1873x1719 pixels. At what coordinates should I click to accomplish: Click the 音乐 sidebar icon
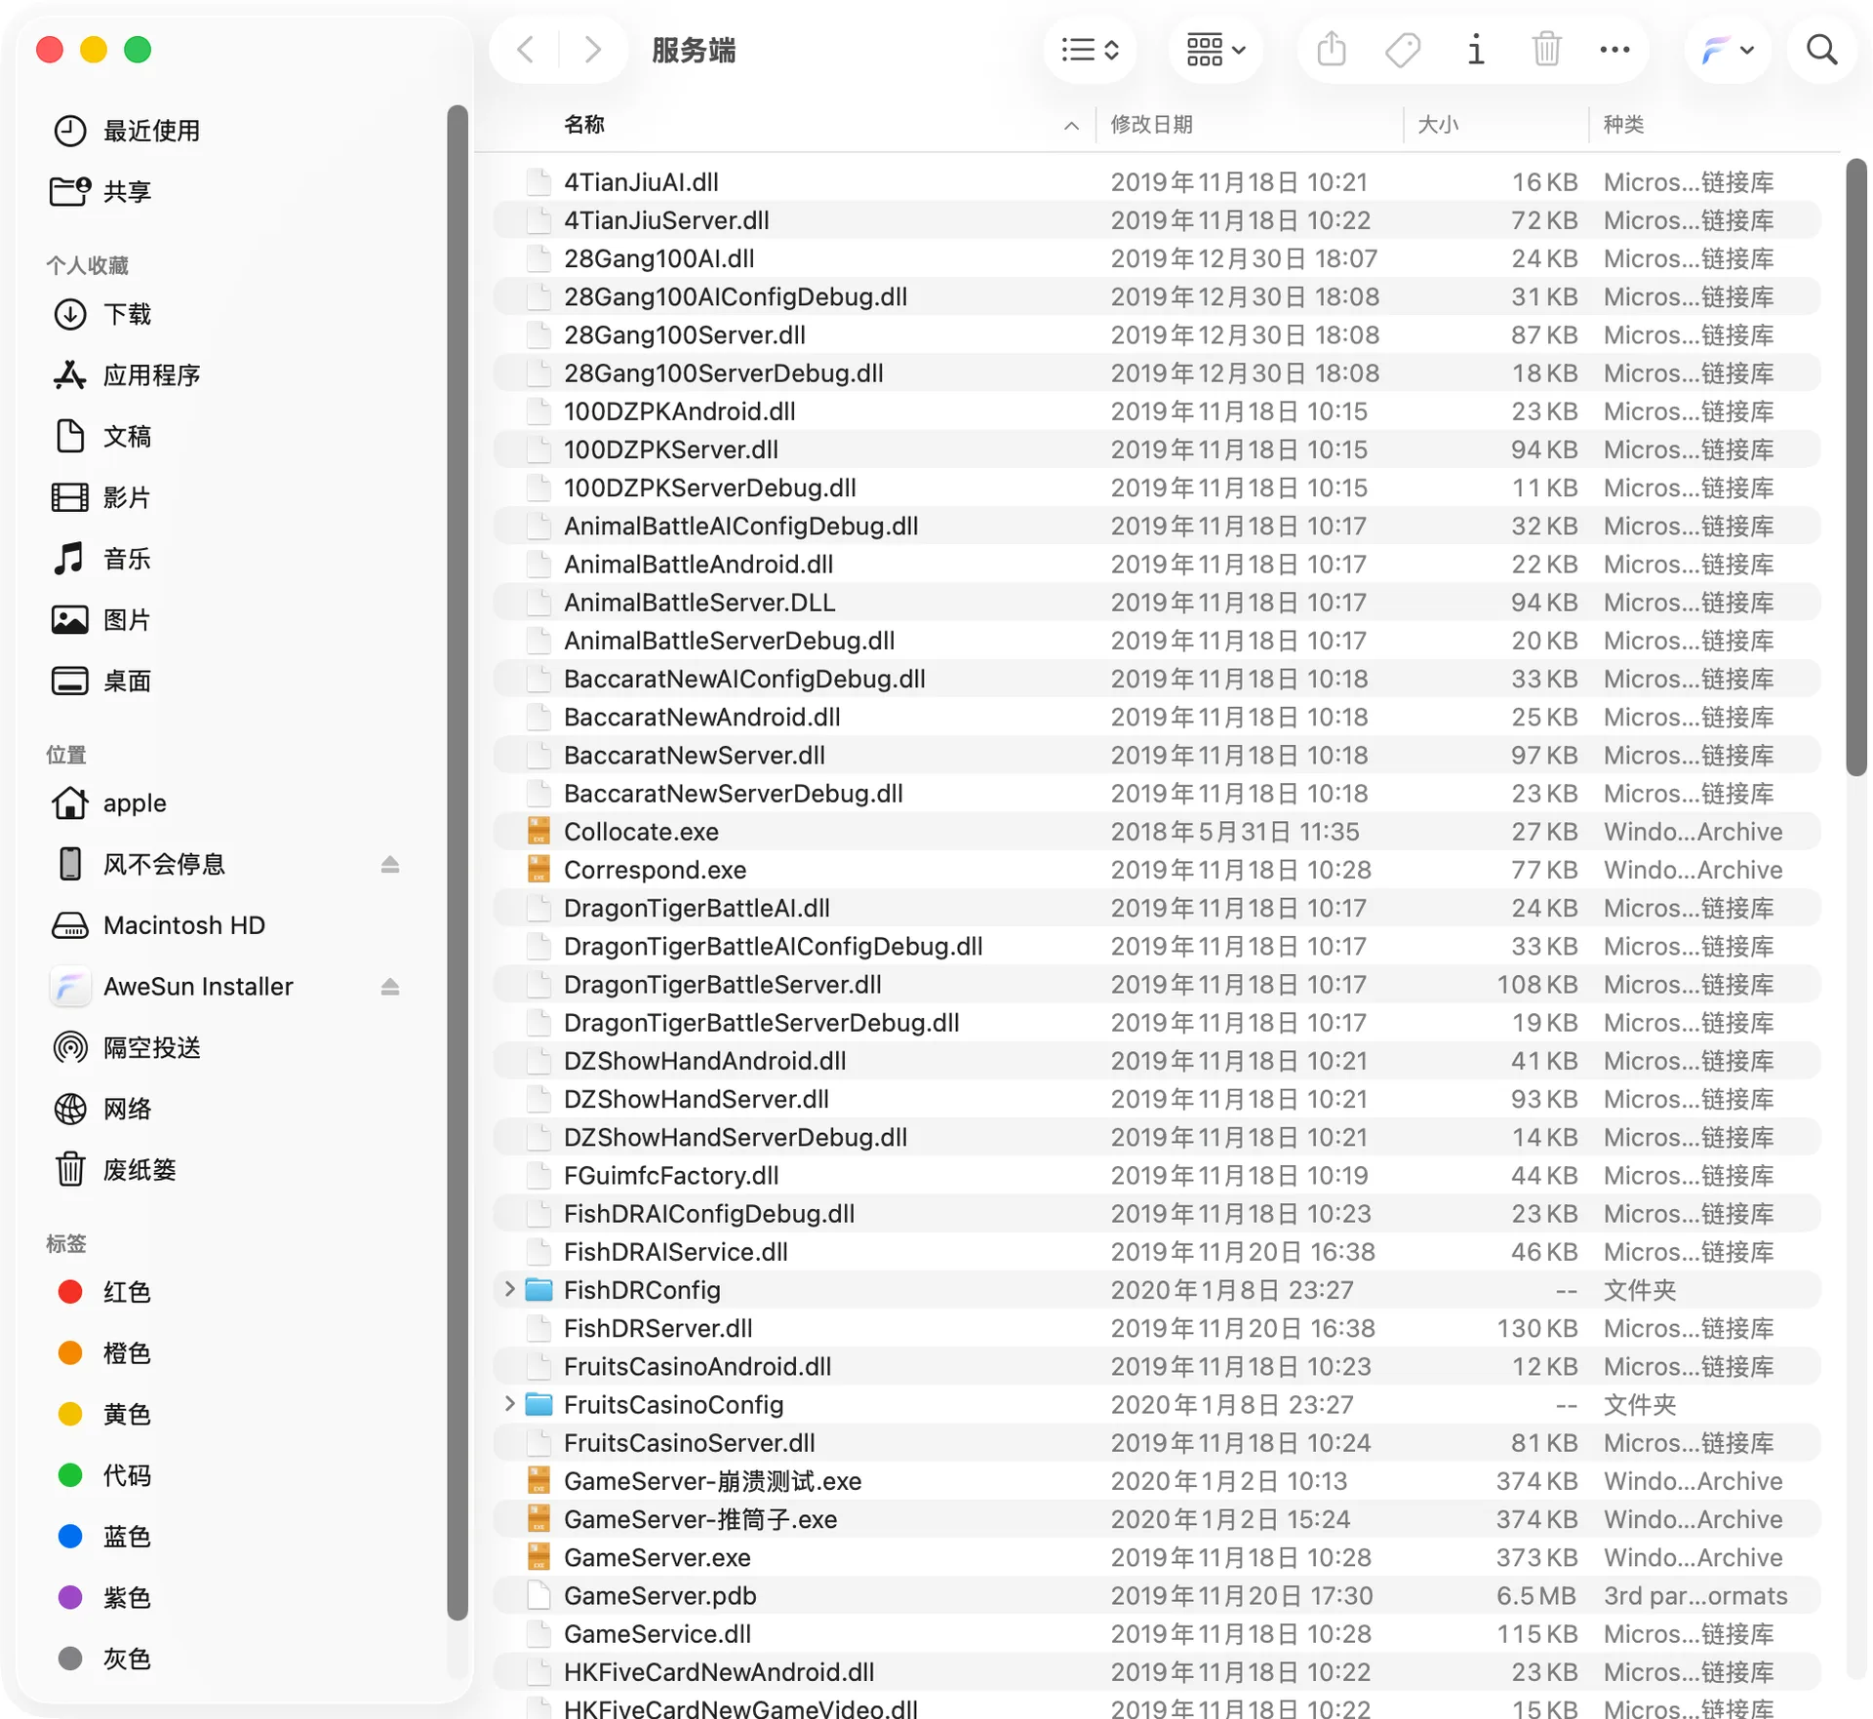click(69, 559)
